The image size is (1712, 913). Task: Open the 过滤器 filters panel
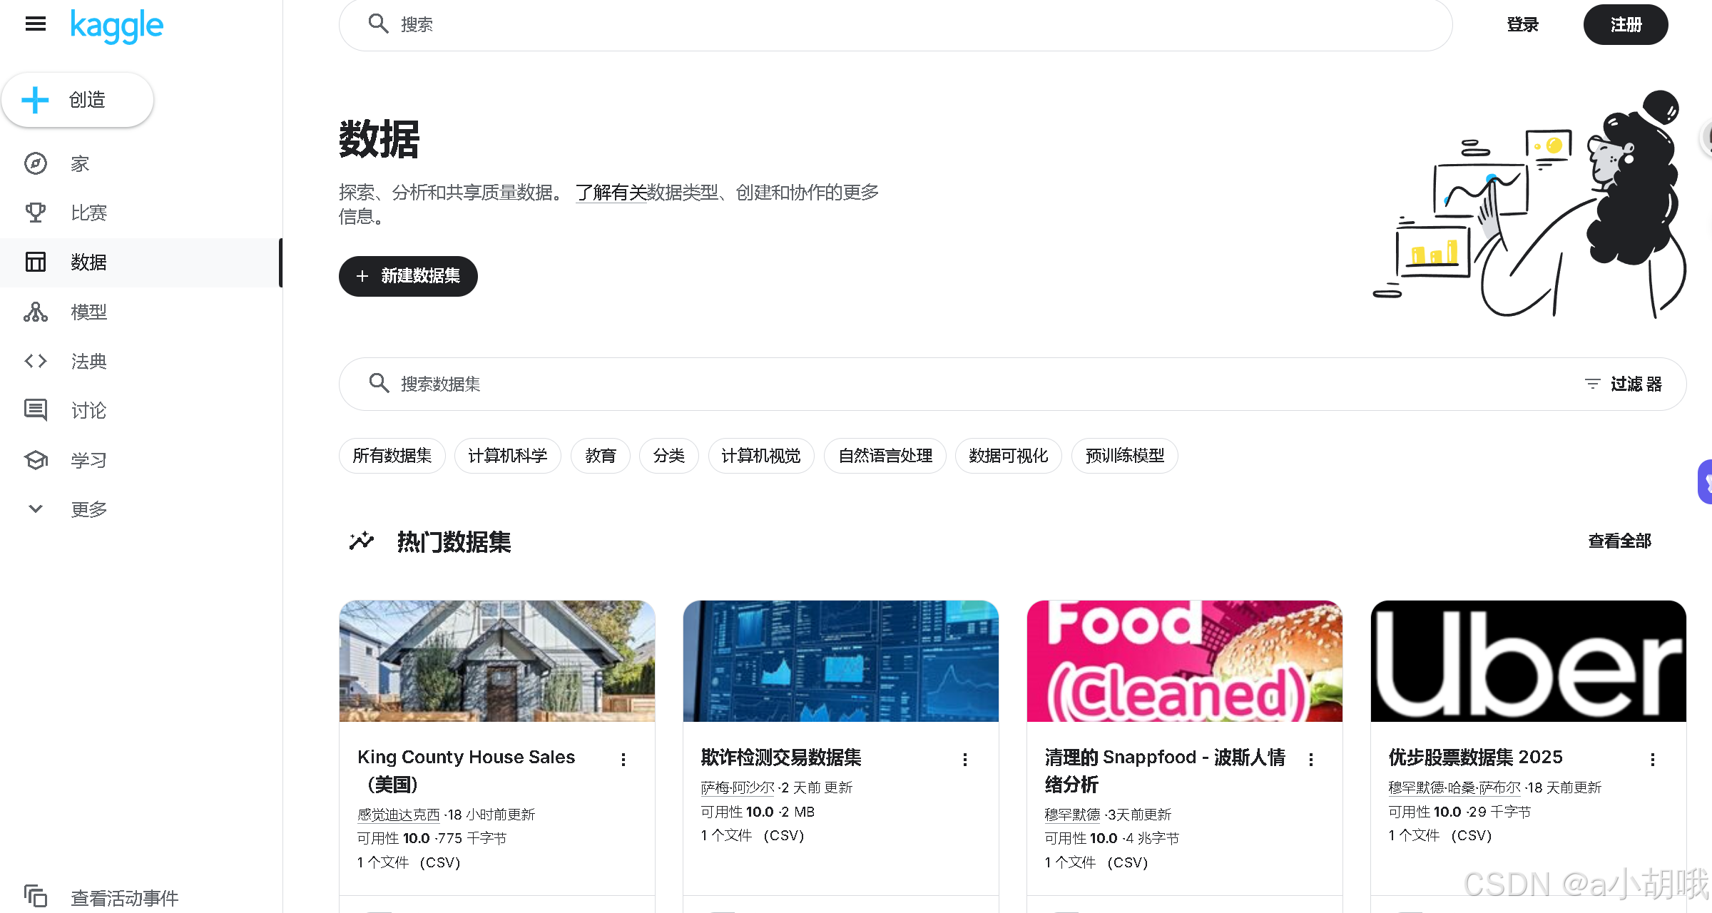(1624, 384)
